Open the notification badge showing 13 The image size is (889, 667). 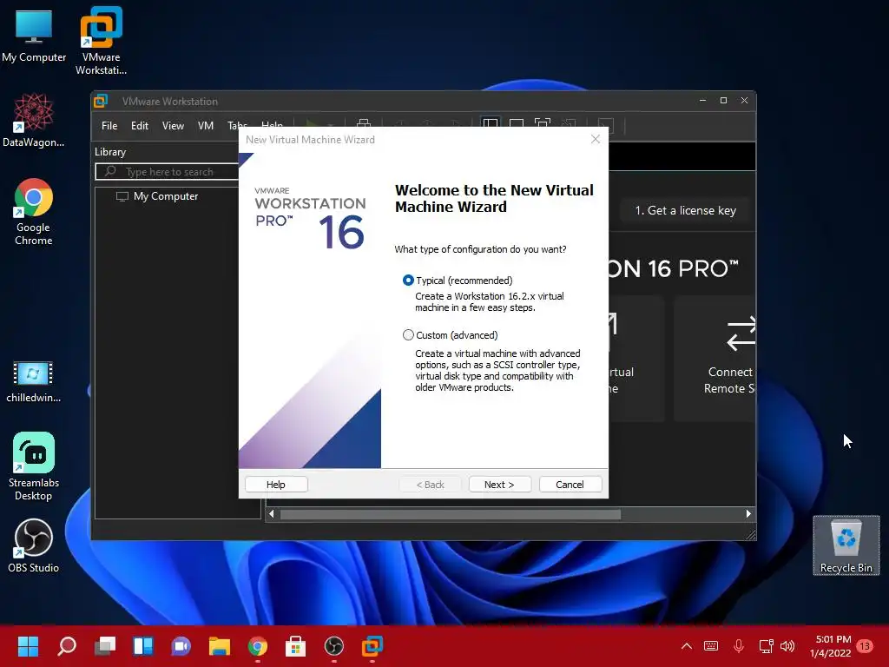click(866, 646)
